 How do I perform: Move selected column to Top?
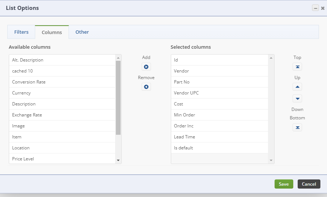pyautogui.click(x=297, y=67)
